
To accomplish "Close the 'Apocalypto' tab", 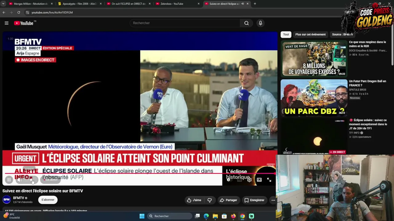I will click(101, 4).
